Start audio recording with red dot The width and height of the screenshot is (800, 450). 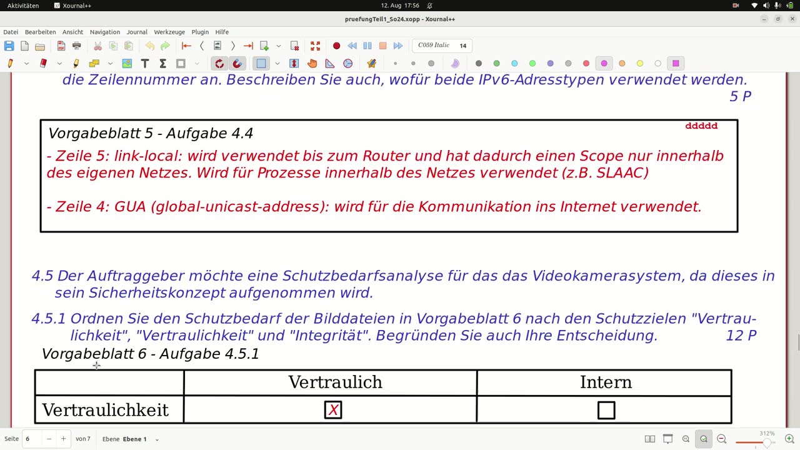[336, 46]
